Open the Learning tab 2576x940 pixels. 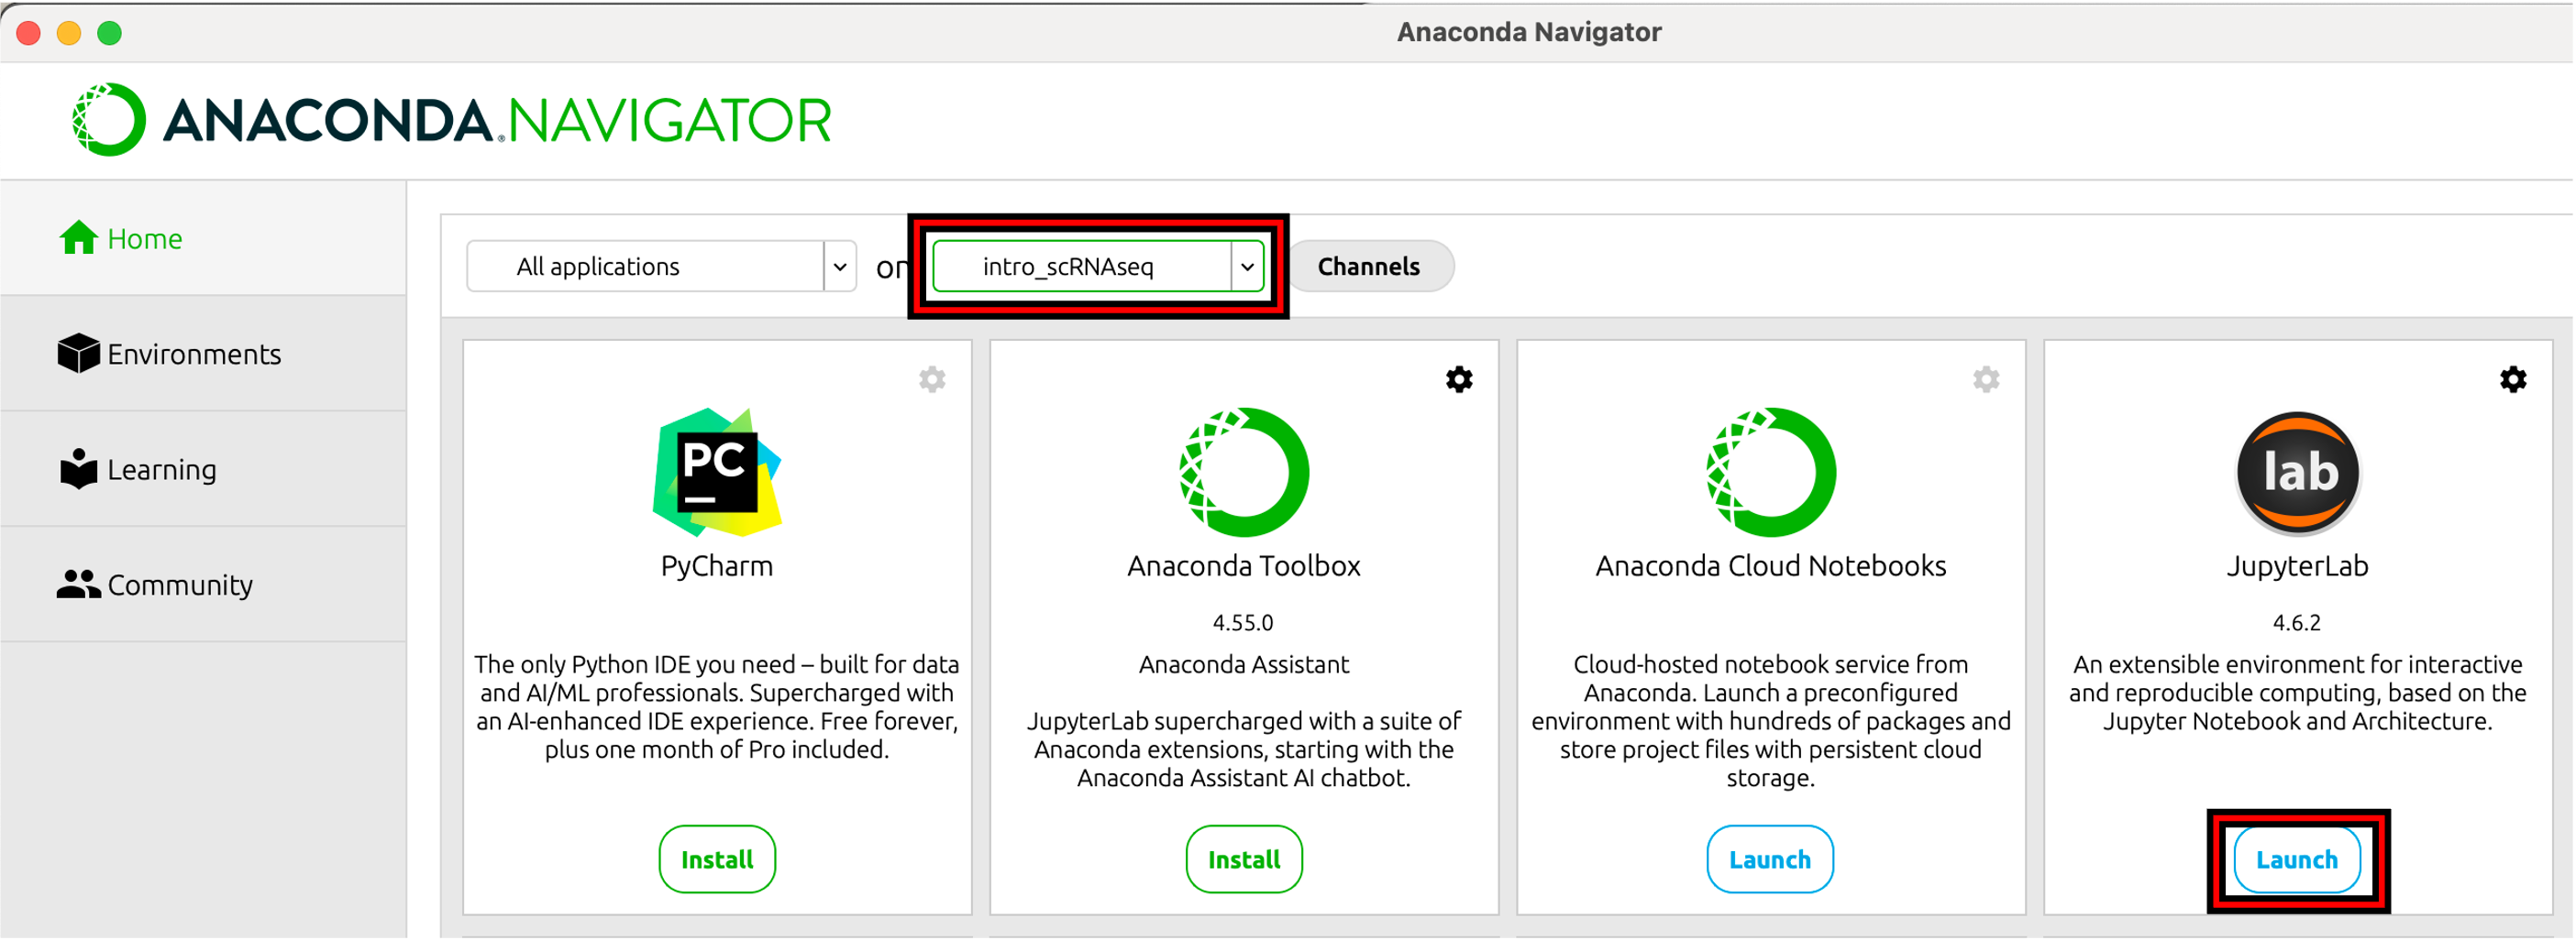(x=203, y=469)
